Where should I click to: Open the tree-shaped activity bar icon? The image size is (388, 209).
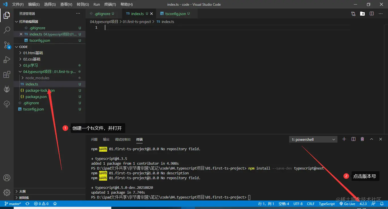click(x=7, y=104)
